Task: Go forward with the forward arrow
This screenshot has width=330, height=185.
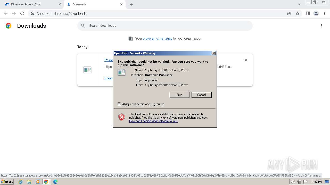Action: tap(14, 13)
